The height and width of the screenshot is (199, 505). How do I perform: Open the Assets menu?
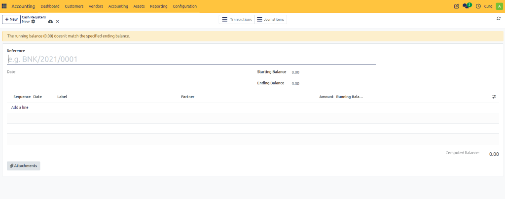139,6
